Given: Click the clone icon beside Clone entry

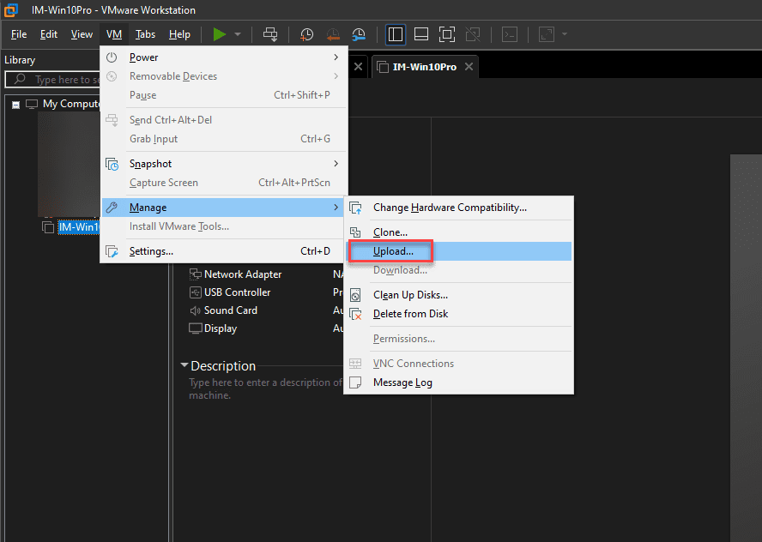Looking at the screenshot, I should coord(355,232).
